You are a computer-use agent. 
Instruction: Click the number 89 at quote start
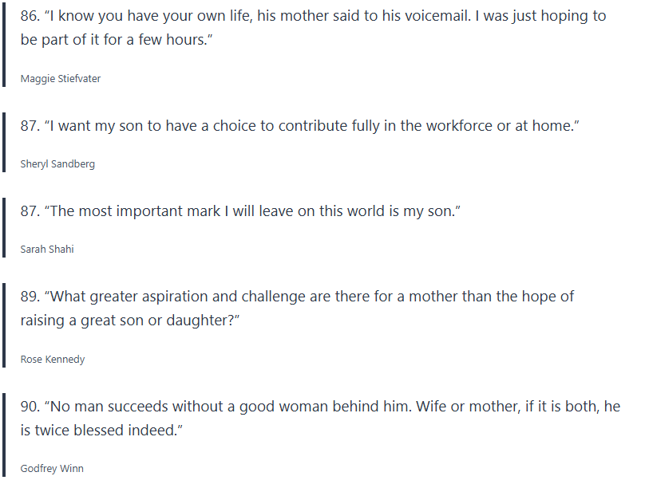[30, 297]
